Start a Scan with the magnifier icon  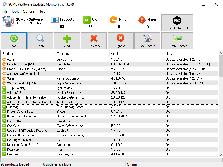click(x=40, y=41)
